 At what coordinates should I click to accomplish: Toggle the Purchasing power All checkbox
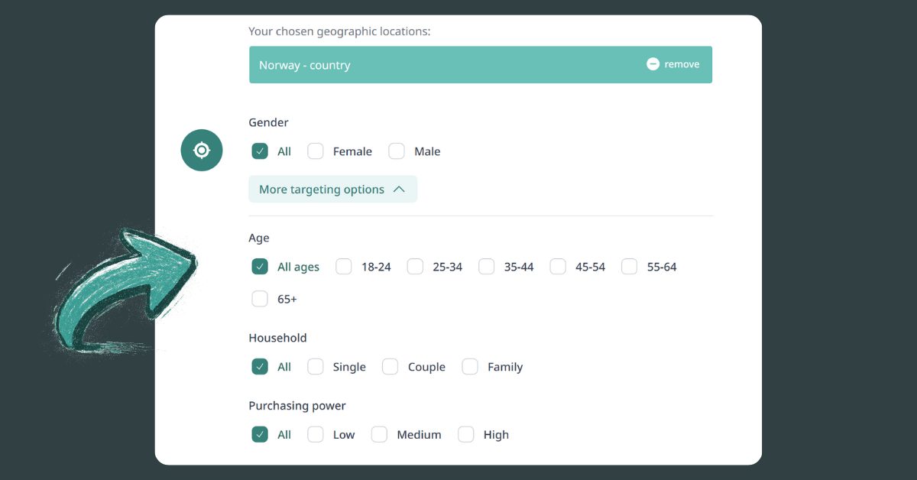[260, 435]
